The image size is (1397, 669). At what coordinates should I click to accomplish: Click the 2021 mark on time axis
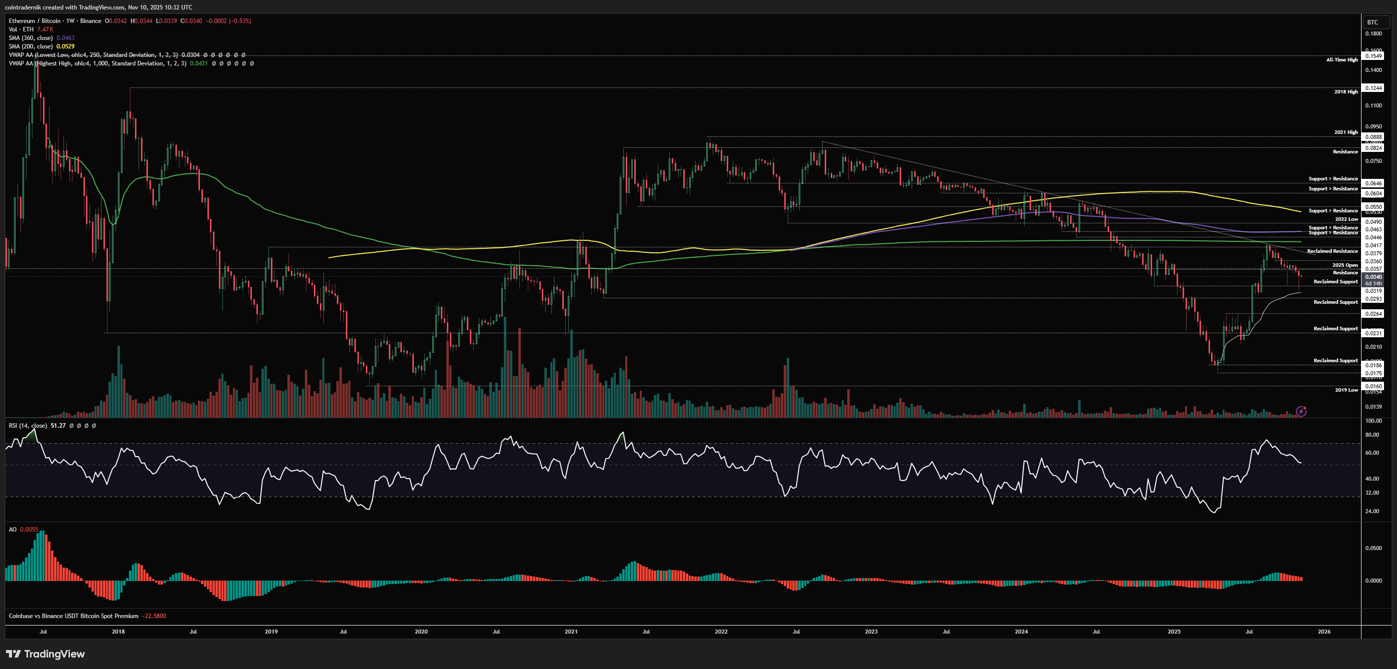[x=571, y=632]
